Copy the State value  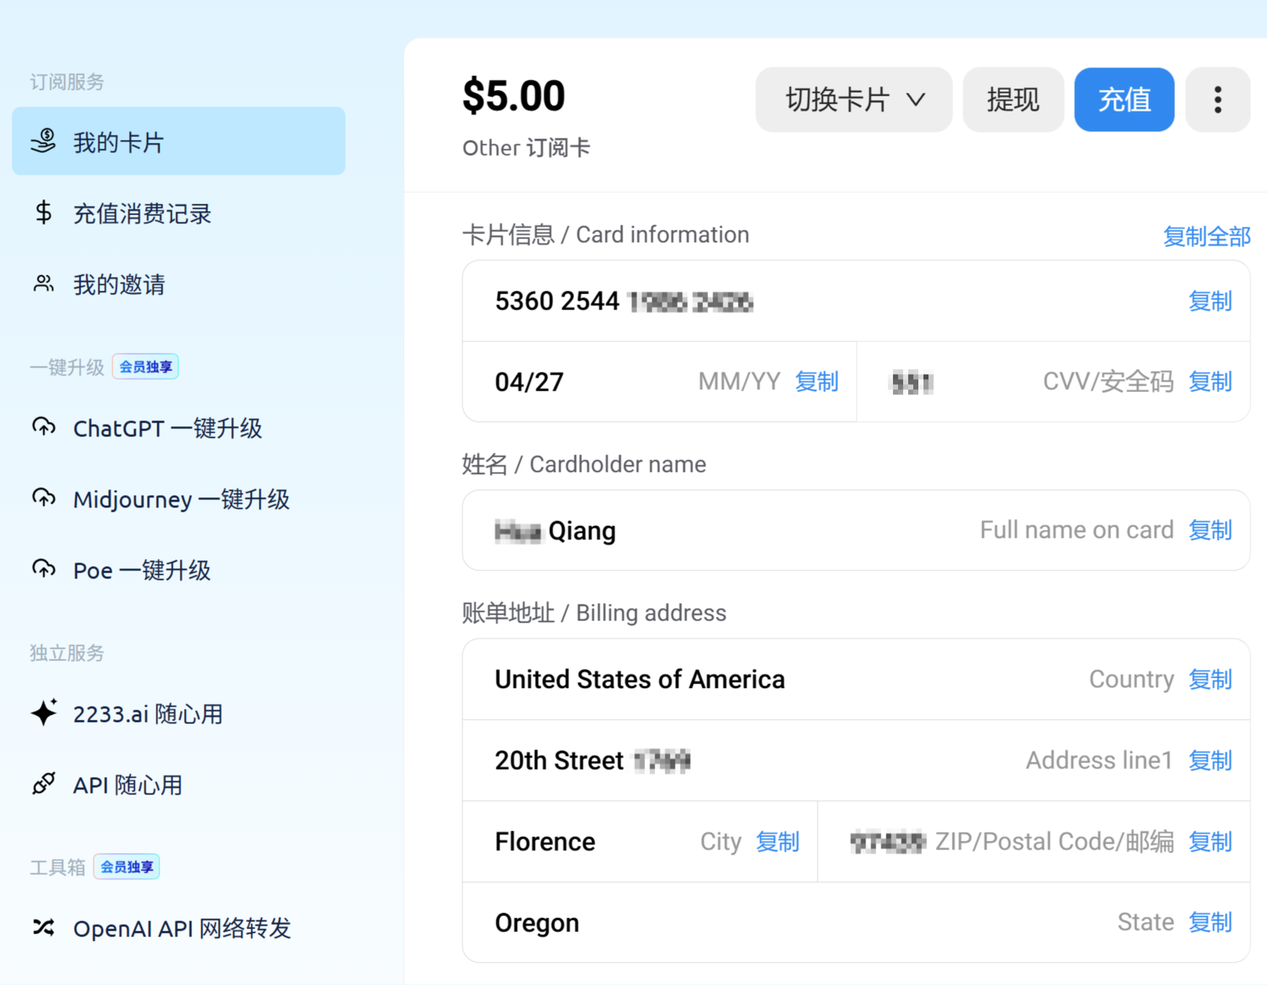(x=1210, y=922)
